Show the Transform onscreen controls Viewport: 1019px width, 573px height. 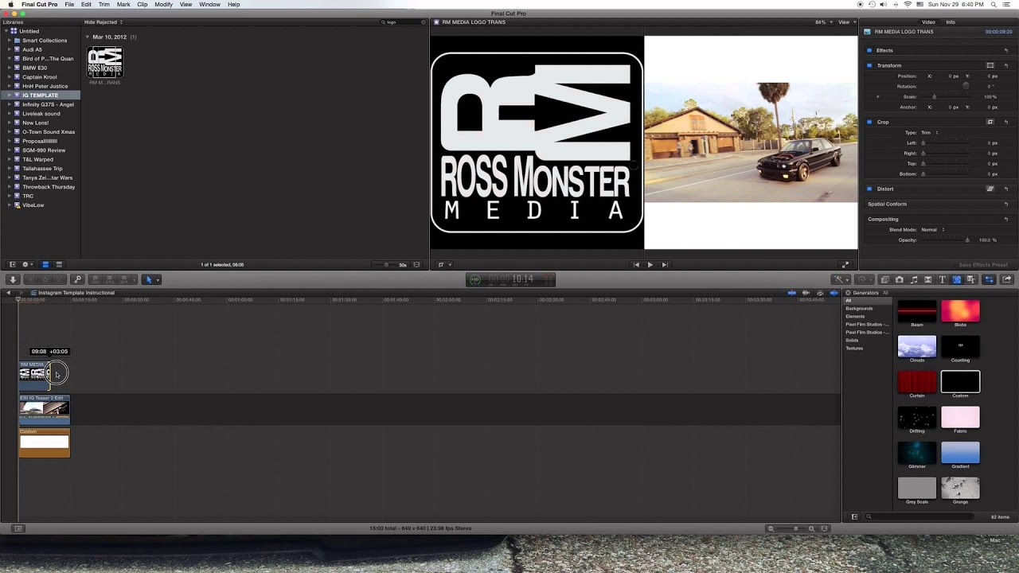tap(990, 65)
